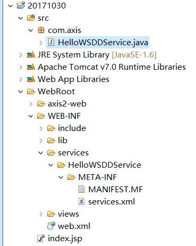Click the lib folder icon

(51, 141)
